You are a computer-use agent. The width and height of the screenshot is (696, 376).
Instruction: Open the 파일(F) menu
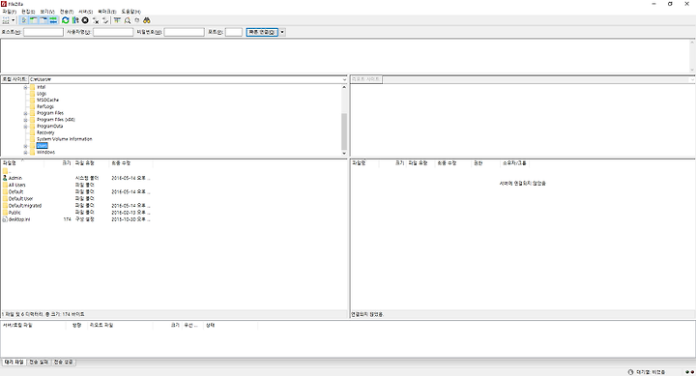(9, 12)
